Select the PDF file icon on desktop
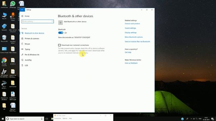The image size is (216, 121). (x=13, y=96)
